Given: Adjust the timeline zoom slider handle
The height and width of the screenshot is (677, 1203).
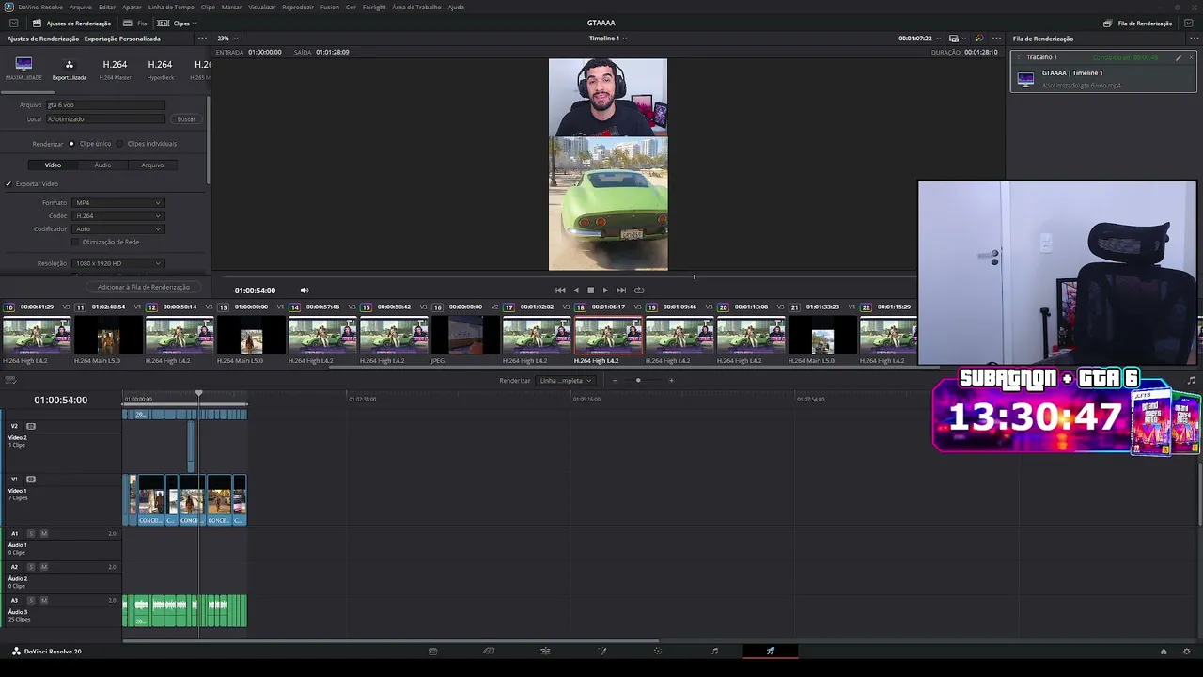Looking at the screenshot, I should pyautogui.click(x=638, y=381).
